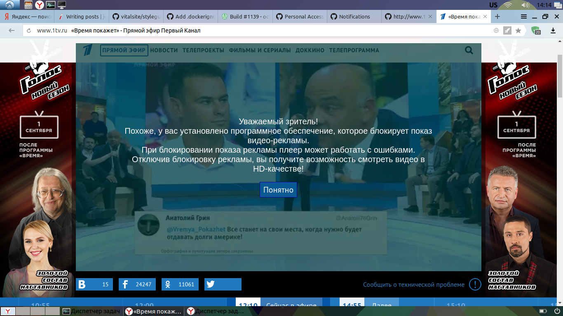Click the battery icon in bottom panel
This screenshot has height=316, width=563.
pyautogui.click(x=543, y=311)
